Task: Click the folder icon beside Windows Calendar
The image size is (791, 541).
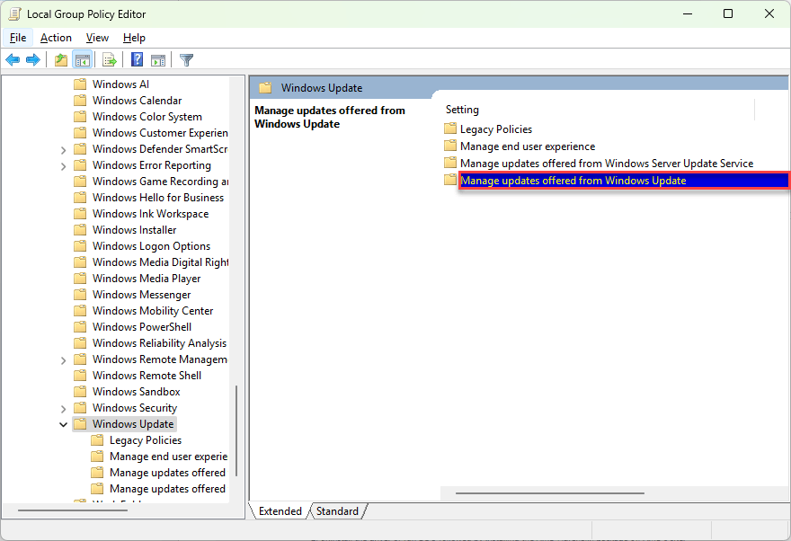Action: click(80, 101)
